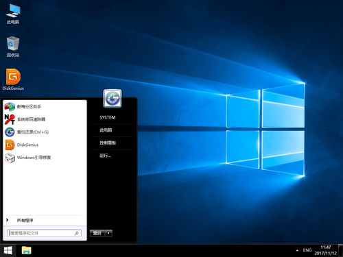Open the This PC desktop icon
This screenshot has height=257, width=343.
click(x=13, y=14)
